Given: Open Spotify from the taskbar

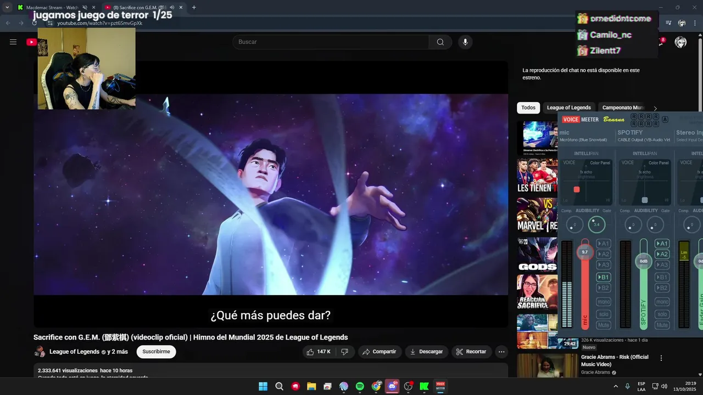Looking at the screenshot, I should click(360, 386).
